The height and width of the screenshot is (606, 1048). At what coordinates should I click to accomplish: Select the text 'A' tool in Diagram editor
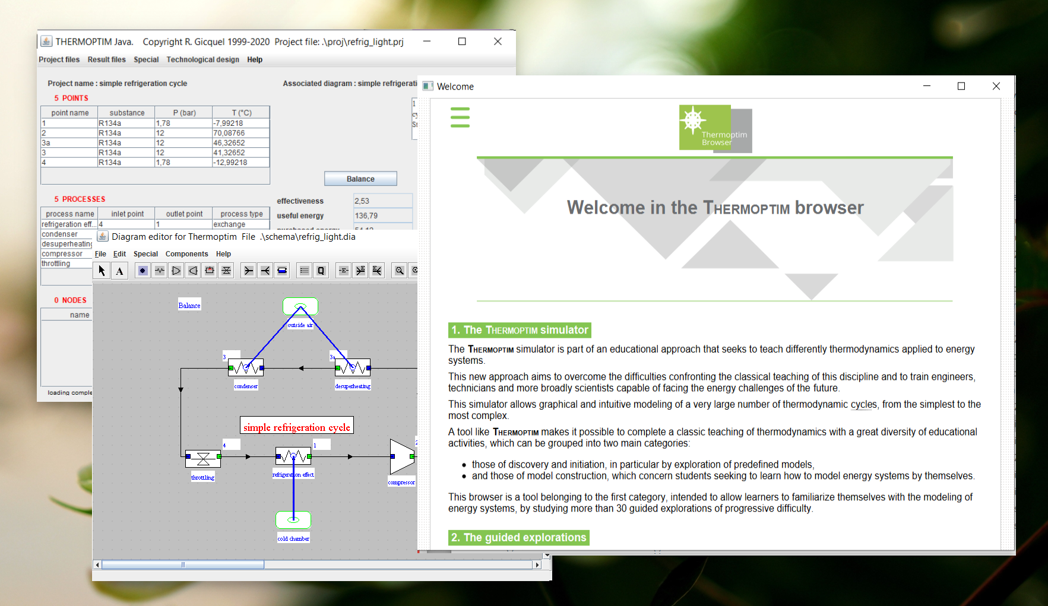pos(119,271)
